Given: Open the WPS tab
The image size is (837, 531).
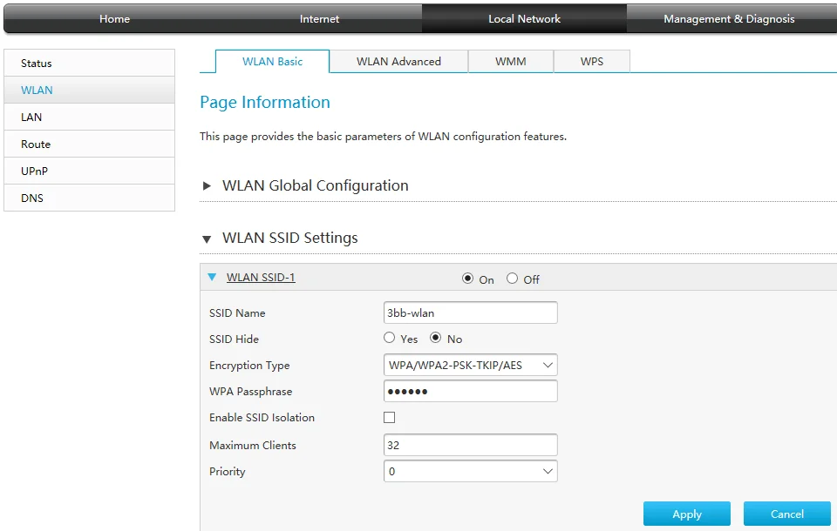Looking at the screenshot, I should [591, 62].
